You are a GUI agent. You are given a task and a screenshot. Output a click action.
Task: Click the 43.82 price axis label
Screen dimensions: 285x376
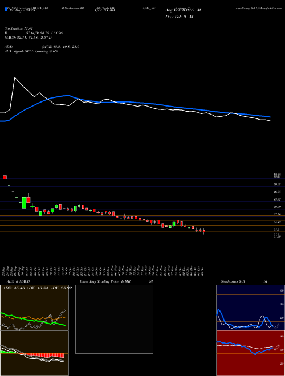[x=277, y=199]
